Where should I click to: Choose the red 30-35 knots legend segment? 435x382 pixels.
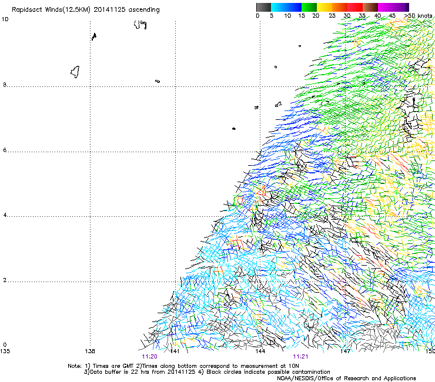[x=355, y=7]
